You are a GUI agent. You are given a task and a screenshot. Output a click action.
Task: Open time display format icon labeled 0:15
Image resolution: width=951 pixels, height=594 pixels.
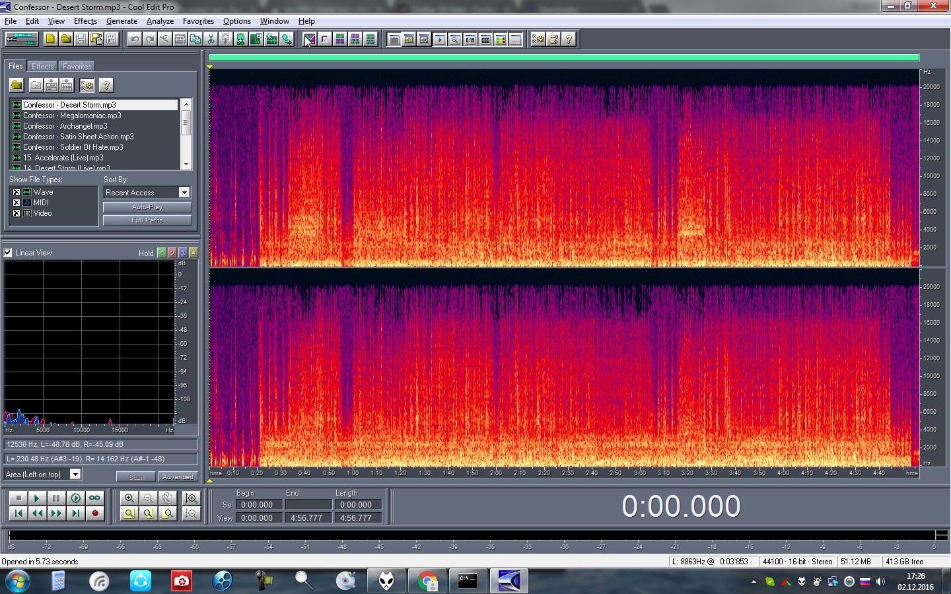[x=470, y=40]
